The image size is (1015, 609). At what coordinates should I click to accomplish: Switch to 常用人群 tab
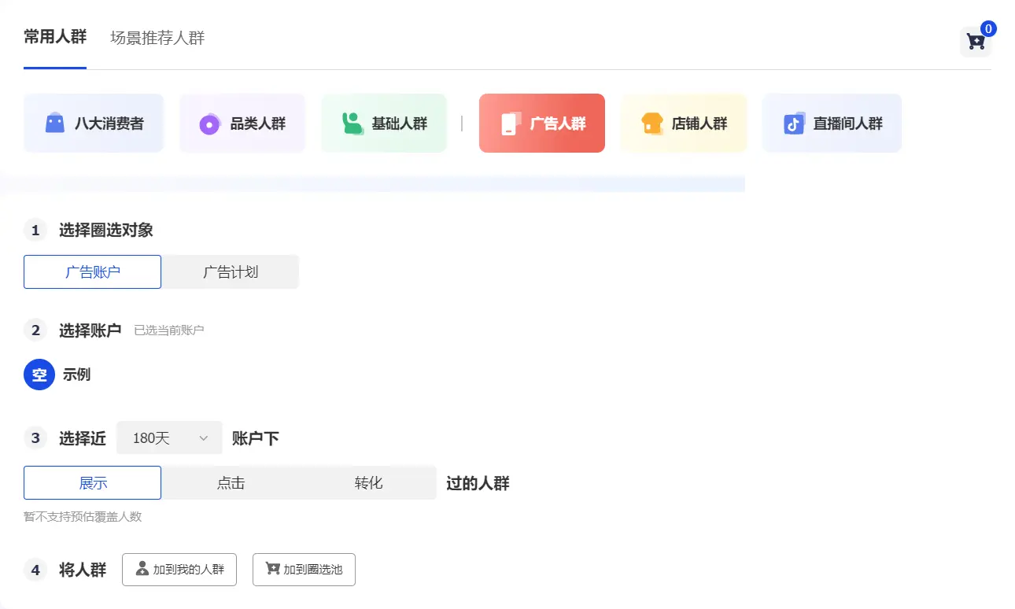pyautogui.click(x=55, y=37)
